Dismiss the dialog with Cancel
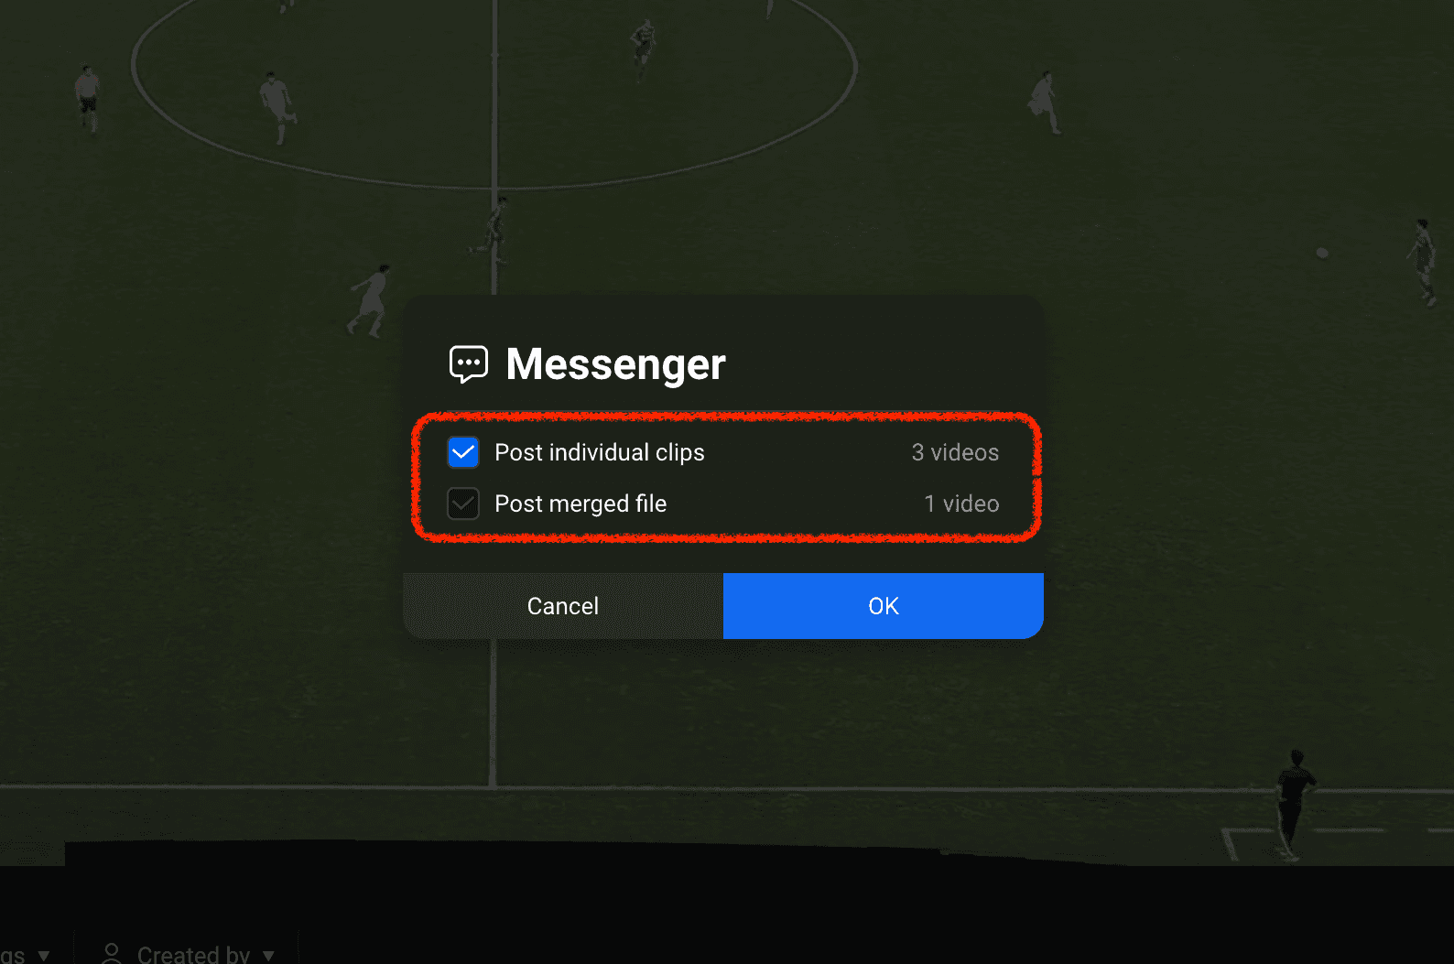1454x964 pixels. click(x=563, y=606)
